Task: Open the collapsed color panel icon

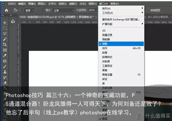Action: [x=13, y=21]
